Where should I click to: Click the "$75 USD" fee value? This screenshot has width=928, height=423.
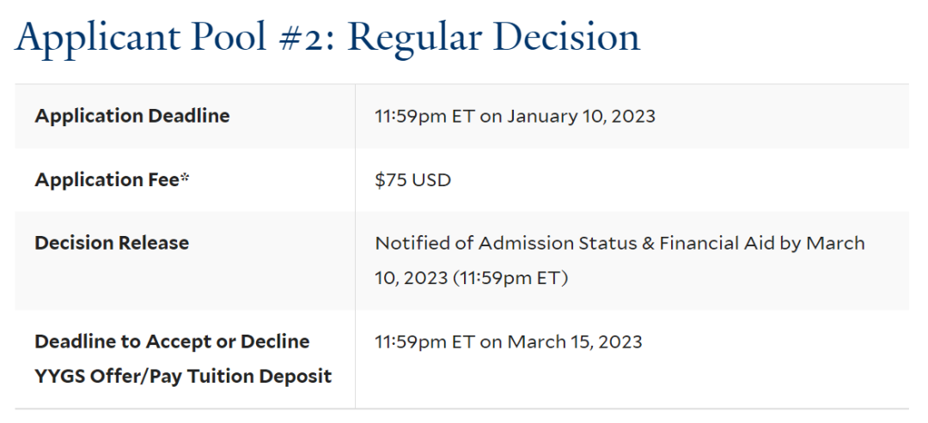coord(412,180)
